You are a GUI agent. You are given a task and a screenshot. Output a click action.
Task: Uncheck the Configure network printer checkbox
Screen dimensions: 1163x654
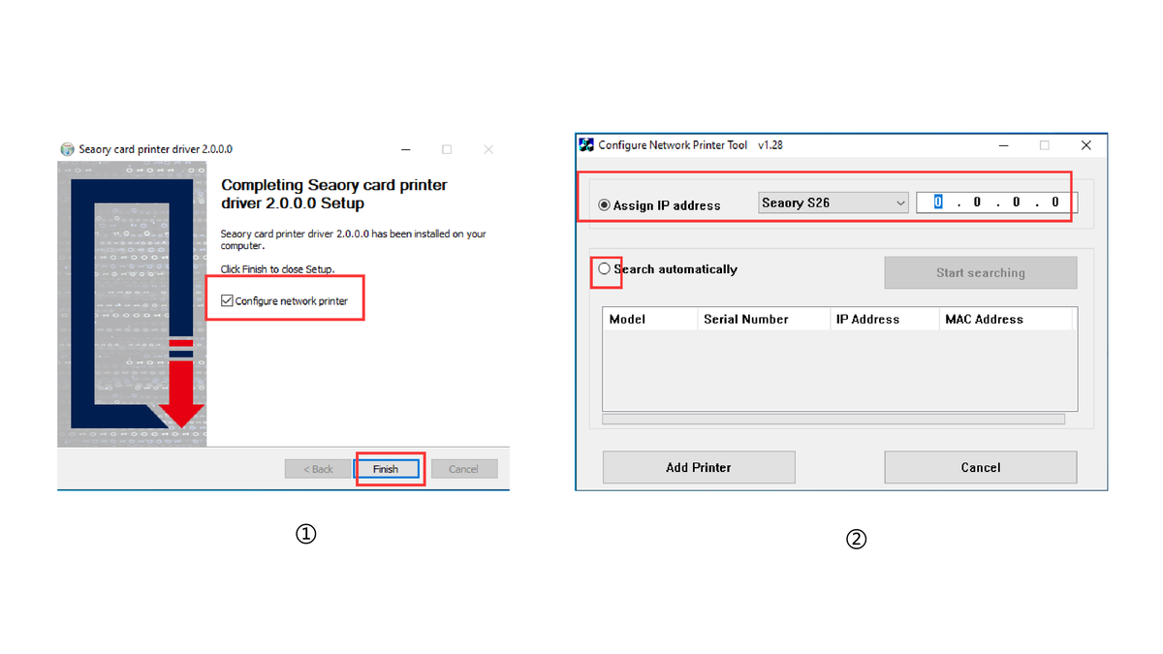pyautogui.click(x=227, y=301)
